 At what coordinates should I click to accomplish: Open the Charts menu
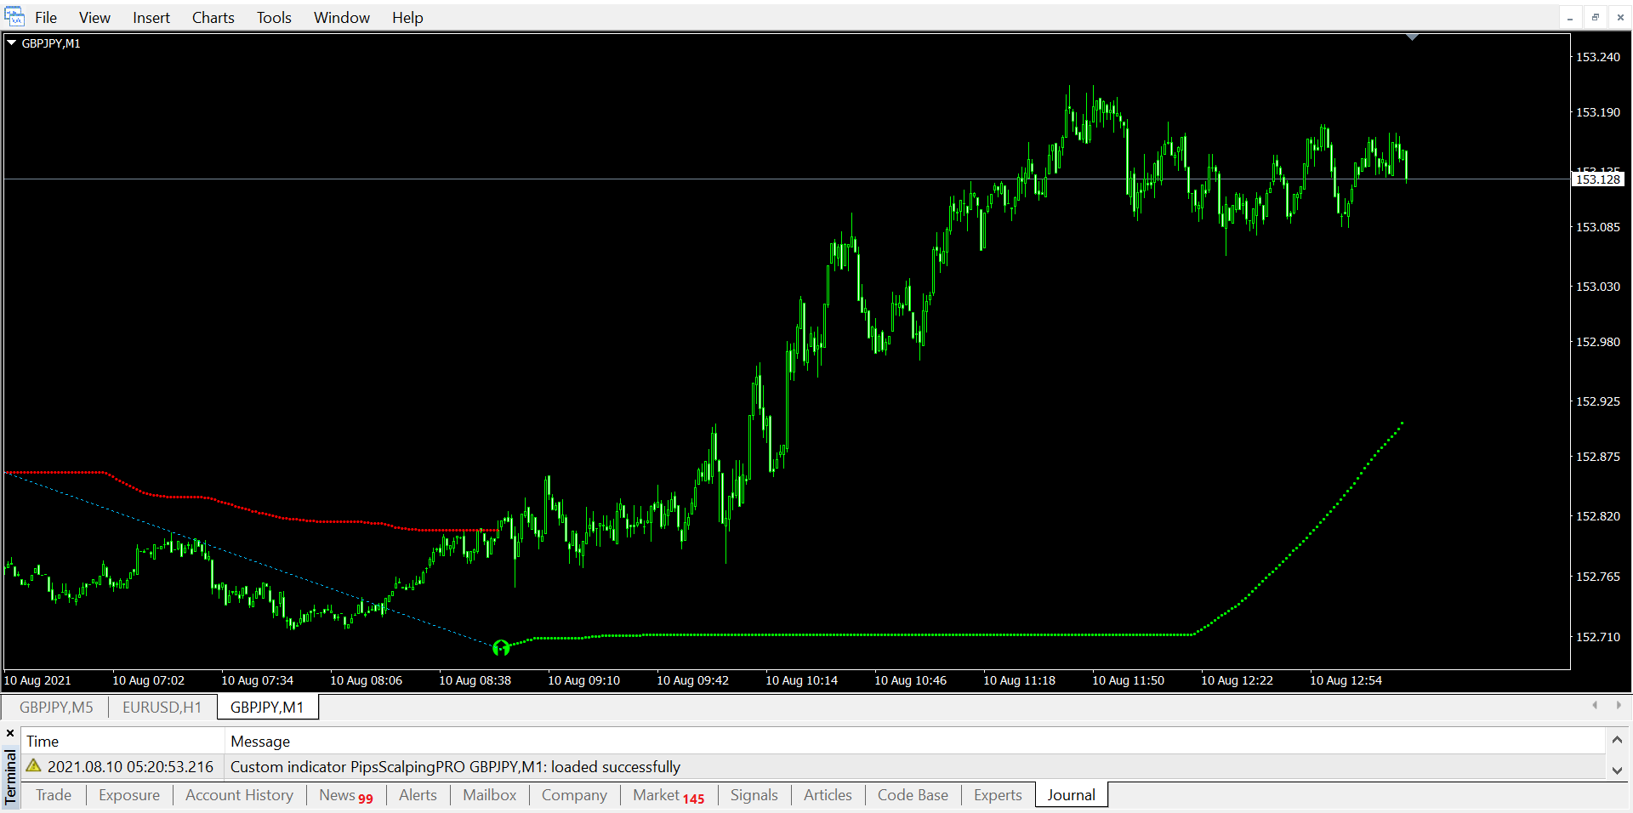[x=213, y=17]
